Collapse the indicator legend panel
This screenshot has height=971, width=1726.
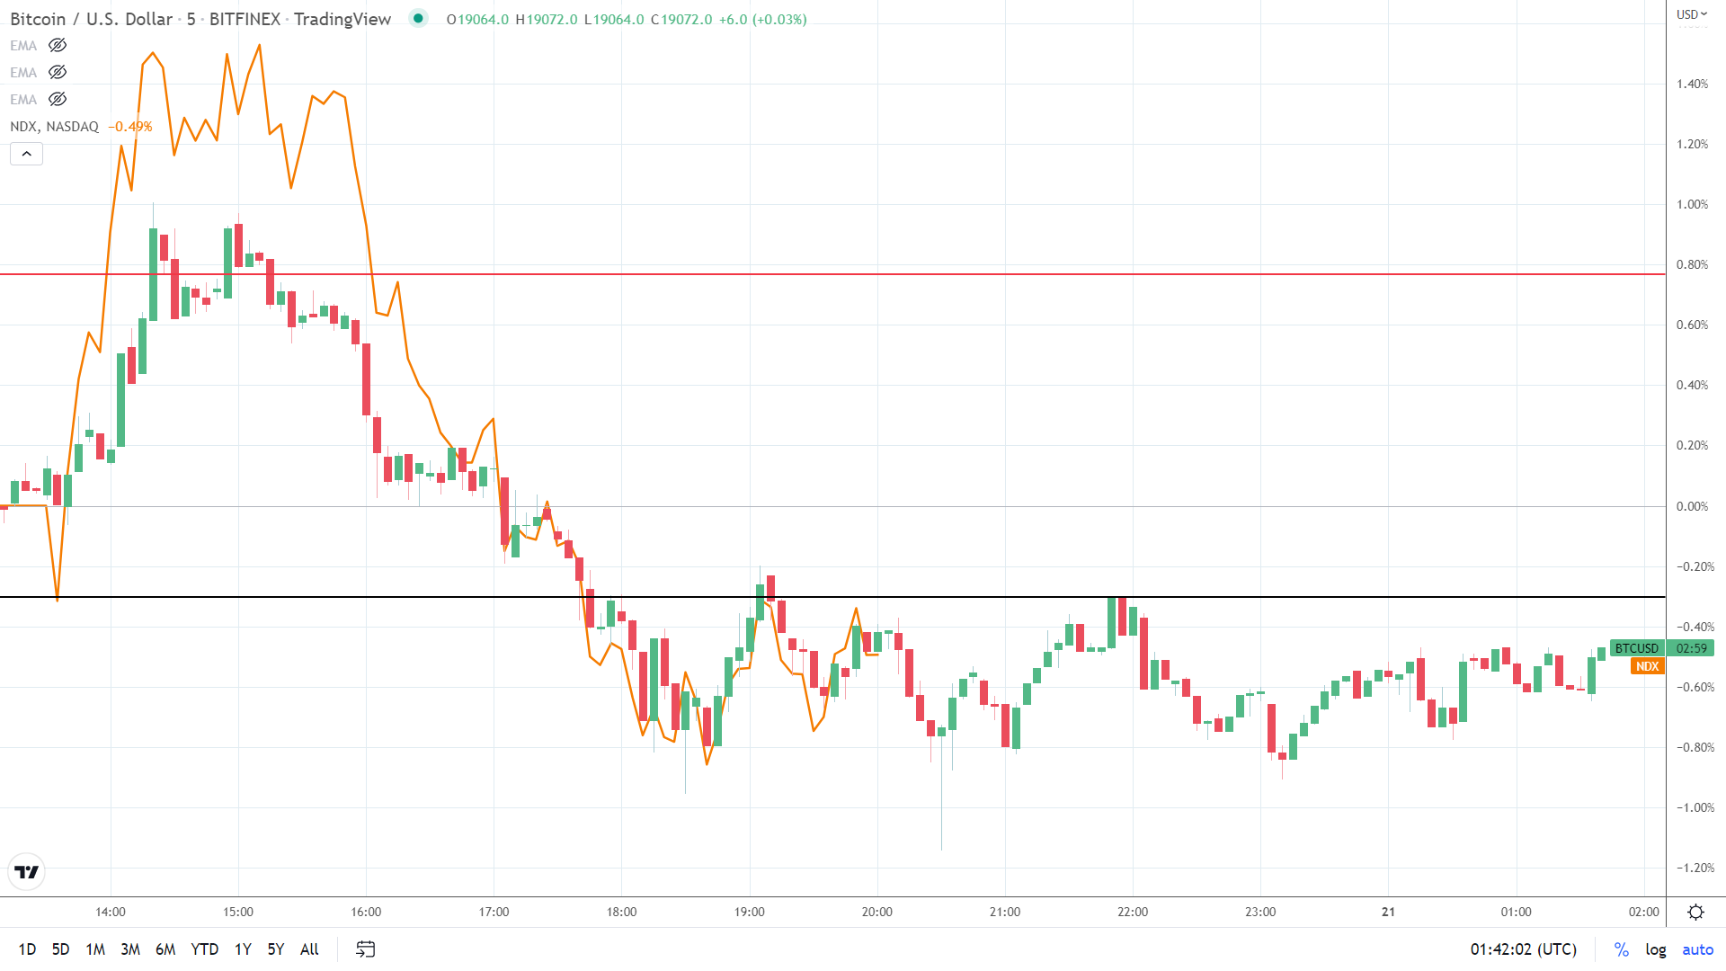tap(26, 153)
